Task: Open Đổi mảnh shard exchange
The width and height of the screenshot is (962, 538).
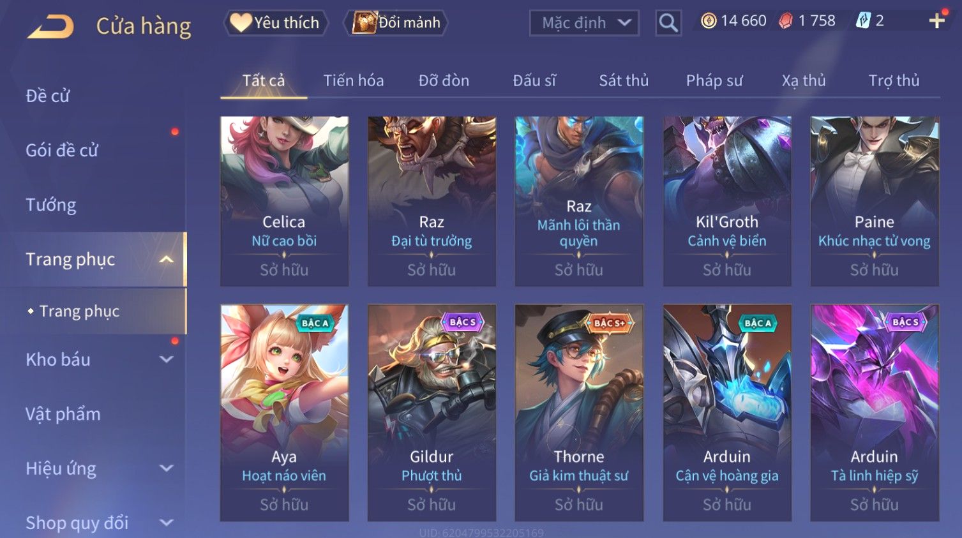Action: 396,23
